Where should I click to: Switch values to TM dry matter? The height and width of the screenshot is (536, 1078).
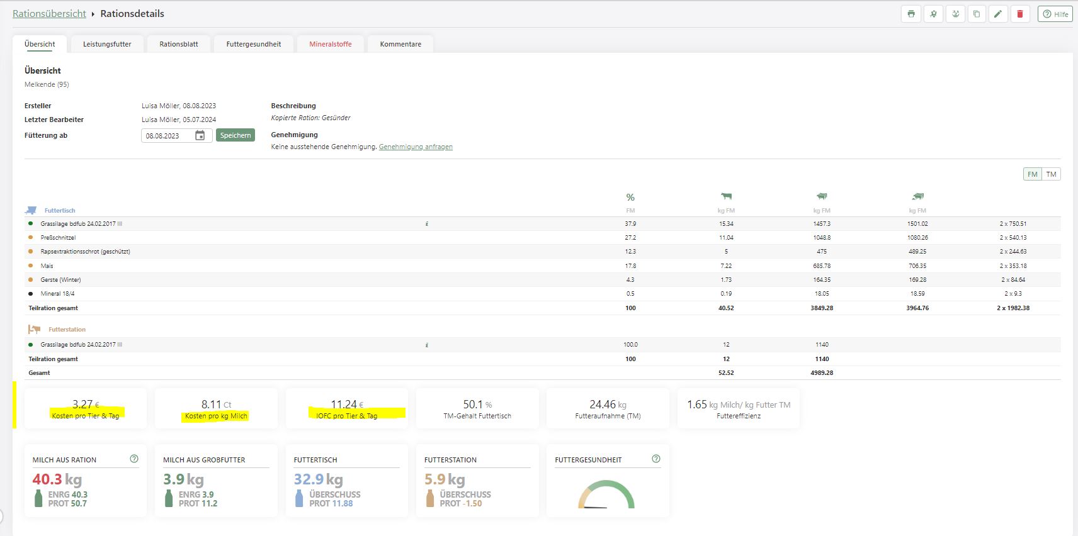coord(1052,174)
